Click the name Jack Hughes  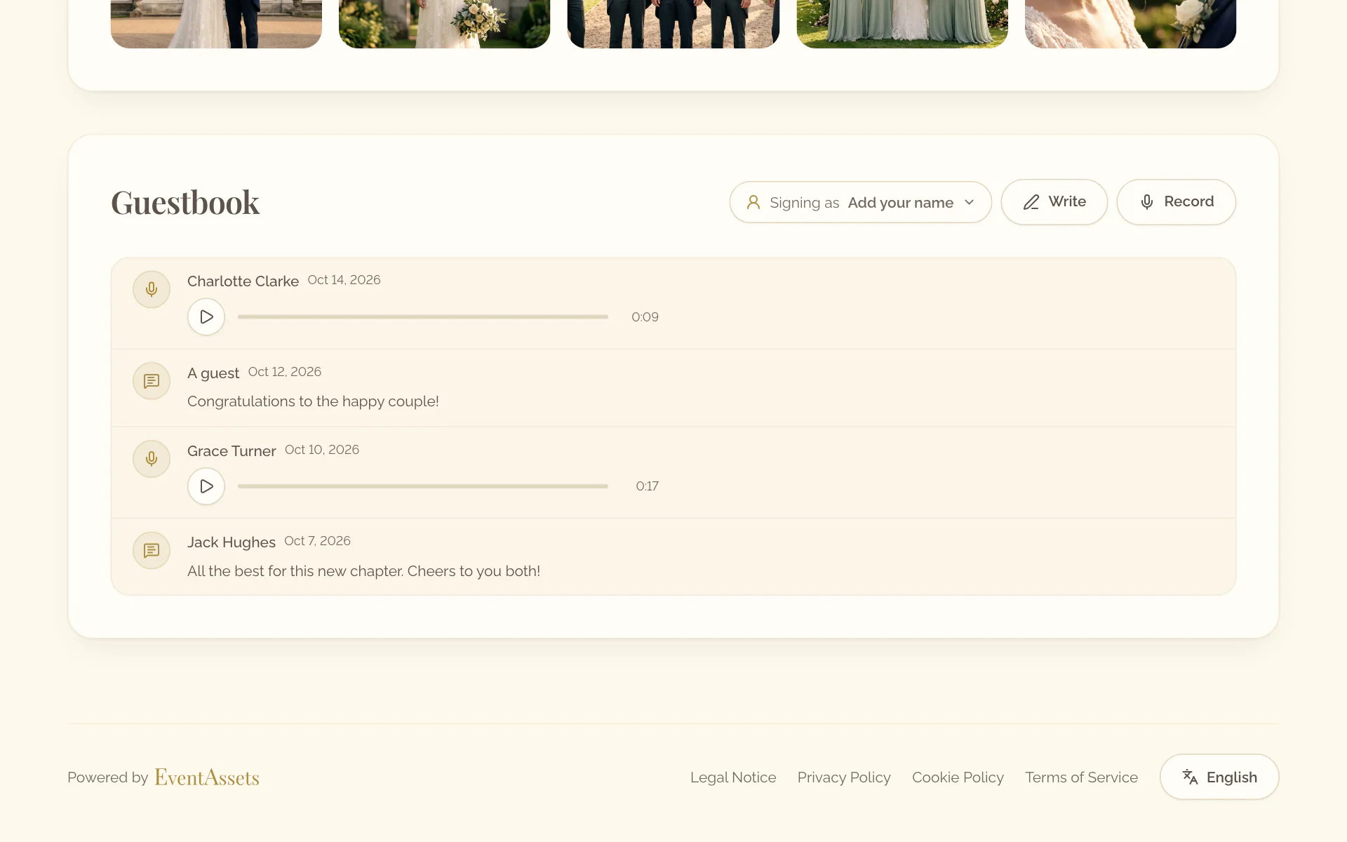[232, 542]
